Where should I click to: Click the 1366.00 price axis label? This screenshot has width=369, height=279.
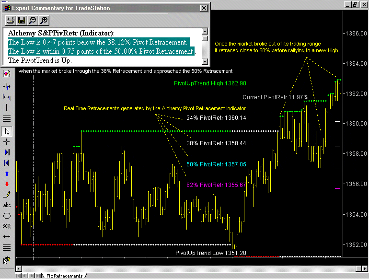356,34
